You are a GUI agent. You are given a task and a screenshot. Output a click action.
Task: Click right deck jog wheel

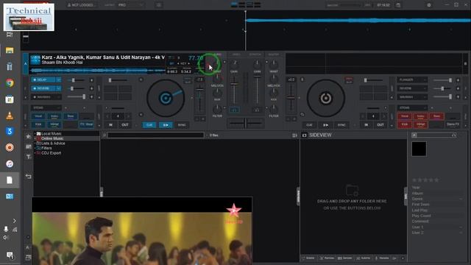325,98
